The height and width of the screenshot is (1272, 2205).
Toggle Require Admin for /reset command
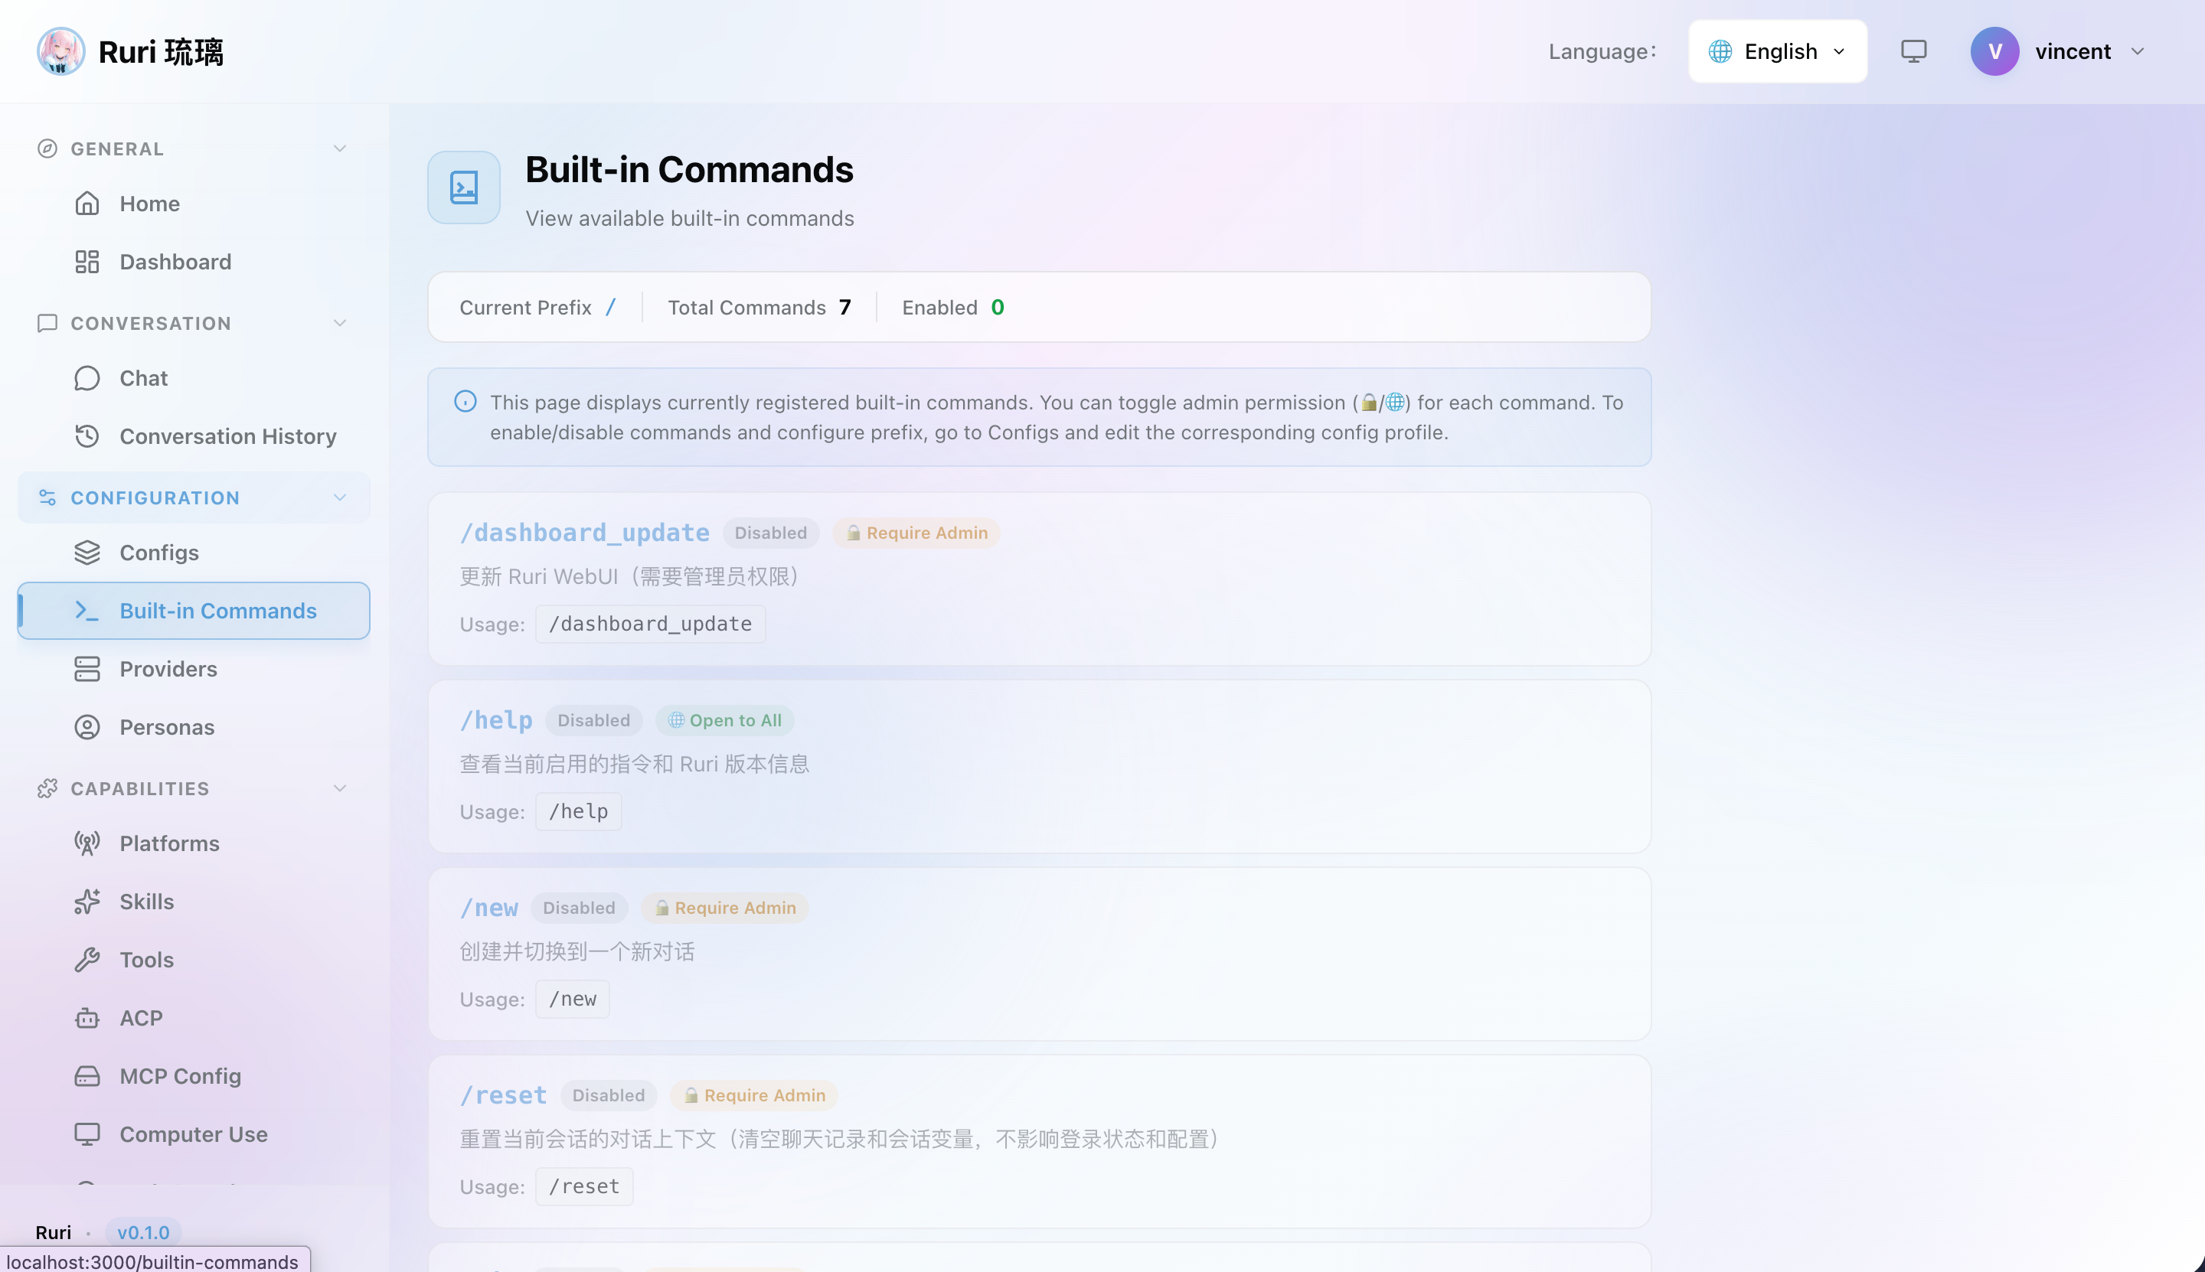click(753, 1095)
